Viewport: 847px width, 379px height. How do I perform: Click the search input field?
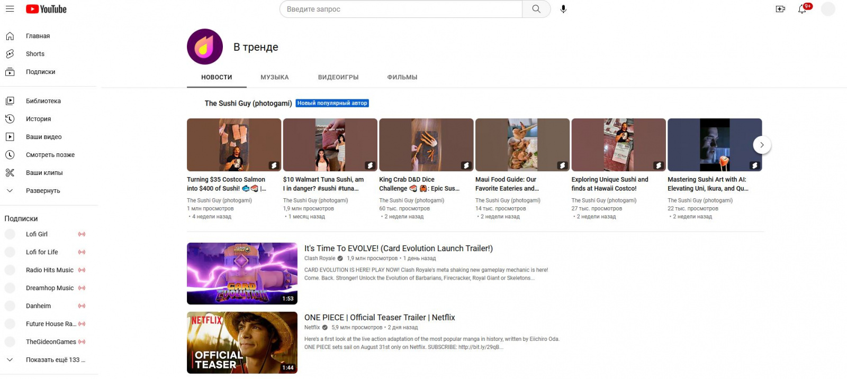(401, 9)
